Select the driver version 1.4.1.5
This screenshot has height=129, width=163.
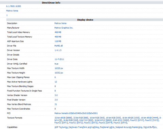click(x=58, y=50)
